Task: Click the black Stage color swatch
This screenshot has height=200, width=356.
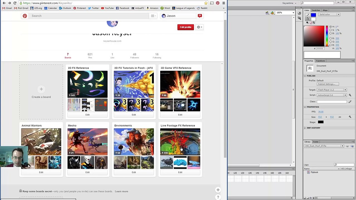Action: (321, 122)
